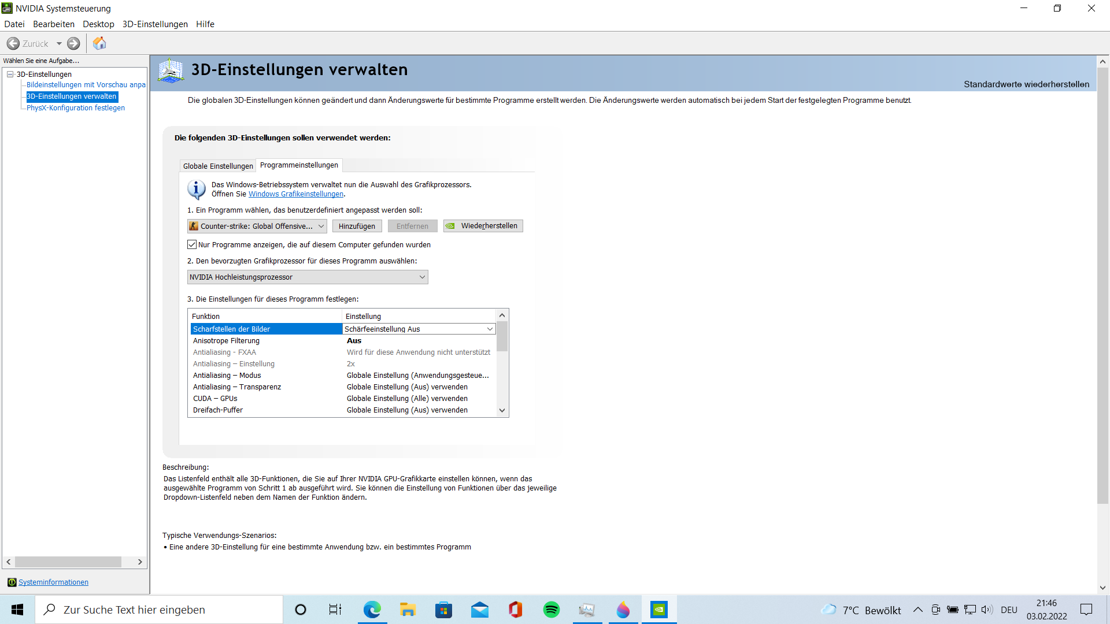Collapse the 3D-Einstellungen tree node

tap(10, 74)
